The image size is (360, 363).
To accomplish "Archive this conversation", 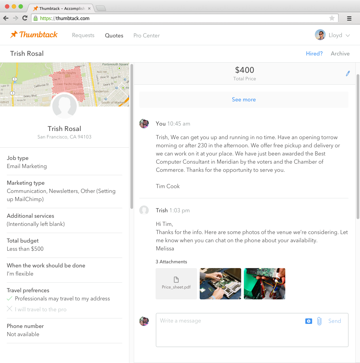I will point(340,53).
